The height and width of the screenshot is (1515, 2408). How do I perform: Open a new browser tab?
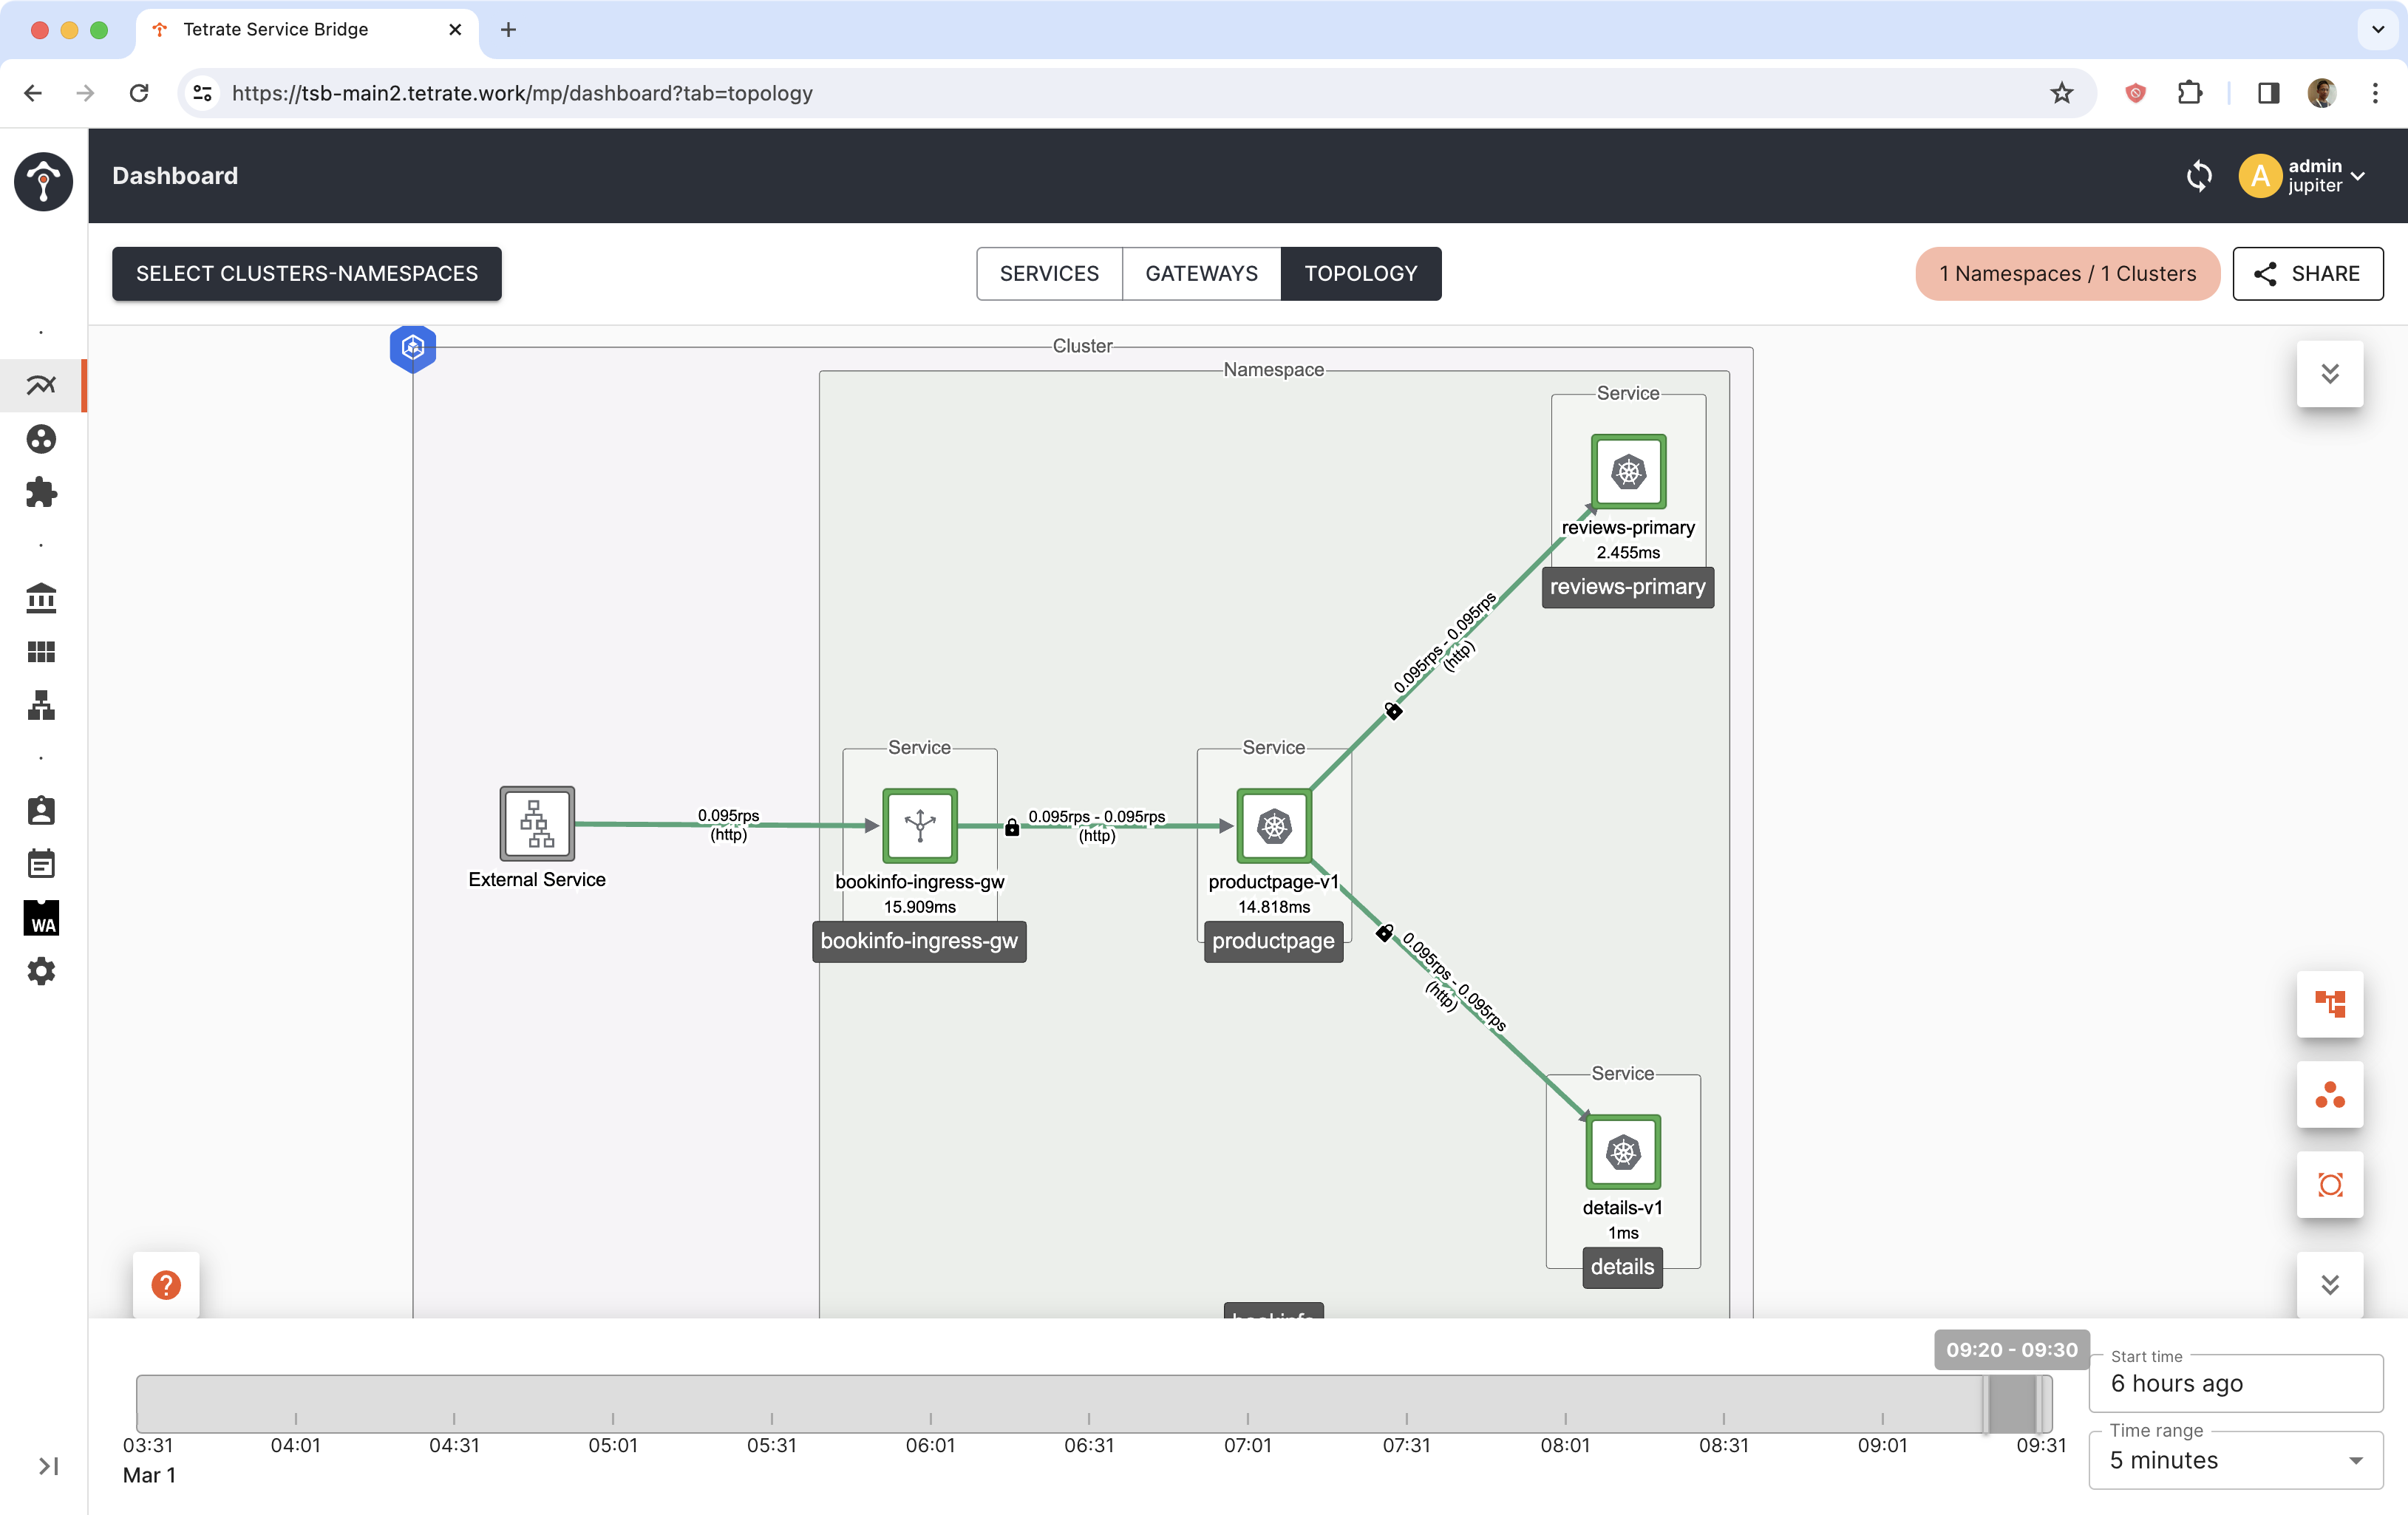click(x=508, y=30)
